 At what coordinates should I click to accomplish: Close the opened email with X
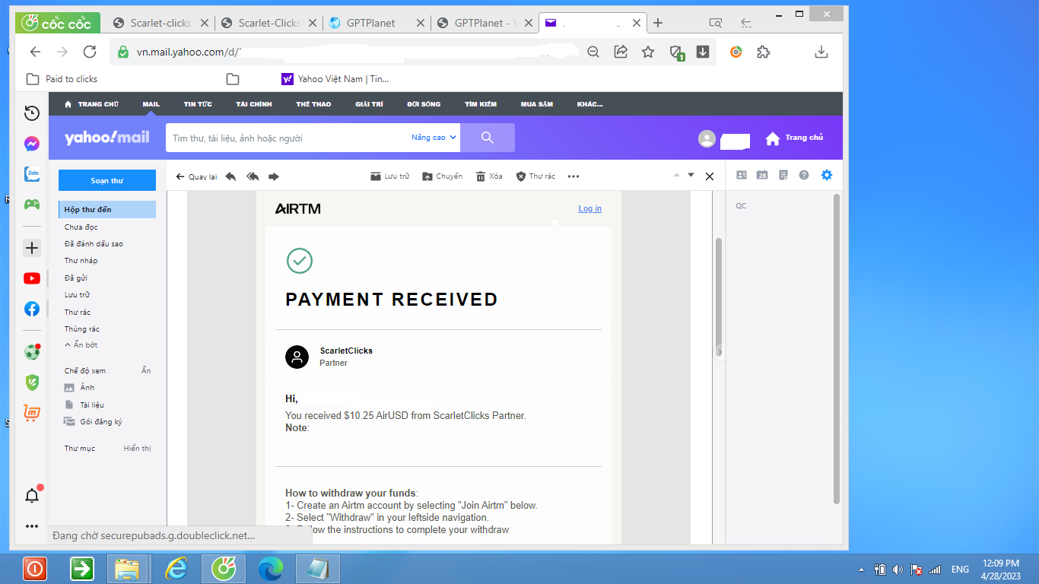710,176
